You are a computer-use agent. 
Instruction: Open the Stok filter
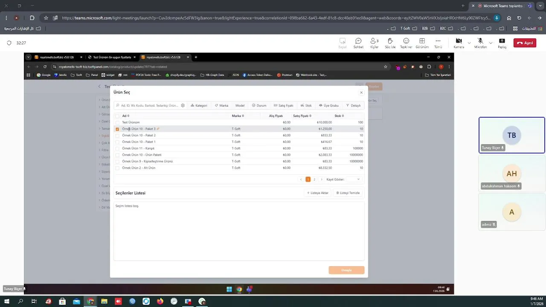[306, 105]
